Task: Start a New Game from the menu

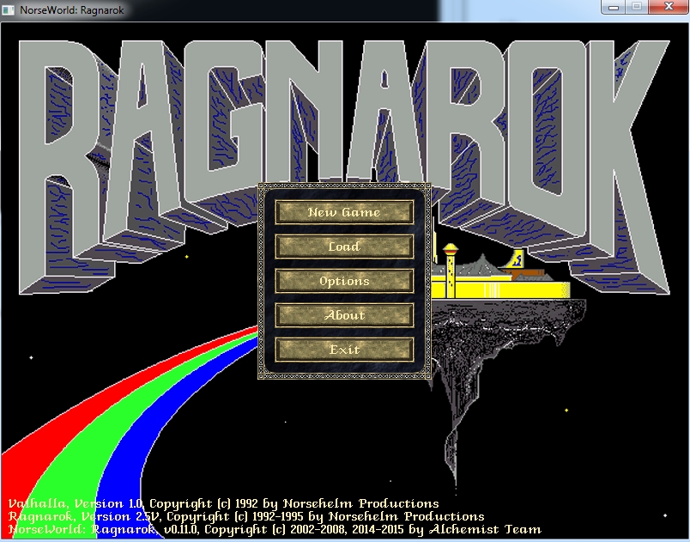Action: click(344, 212)
